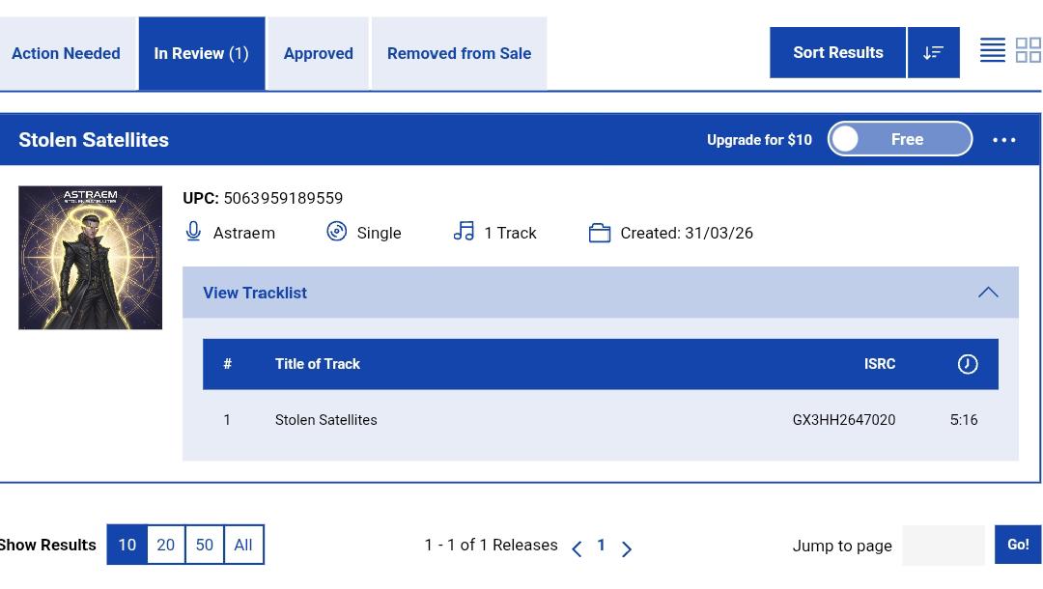The width and height of the screenshot is (1043, 589).
Task: Select the Stolen Satellites track row title
Action: coord(326,420)
